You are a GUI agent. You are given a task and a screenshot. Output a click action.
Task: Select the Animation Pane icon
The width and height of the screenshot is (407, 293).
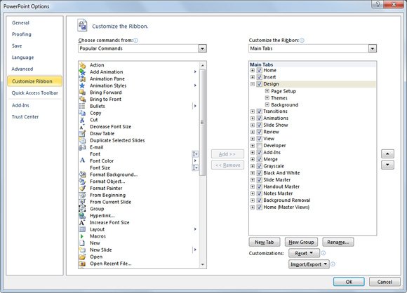point(82,79)
